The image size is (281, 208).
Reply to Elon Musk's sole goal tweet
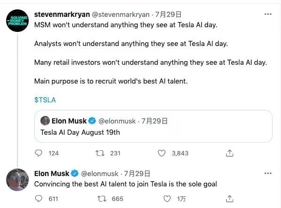(39, 199)
